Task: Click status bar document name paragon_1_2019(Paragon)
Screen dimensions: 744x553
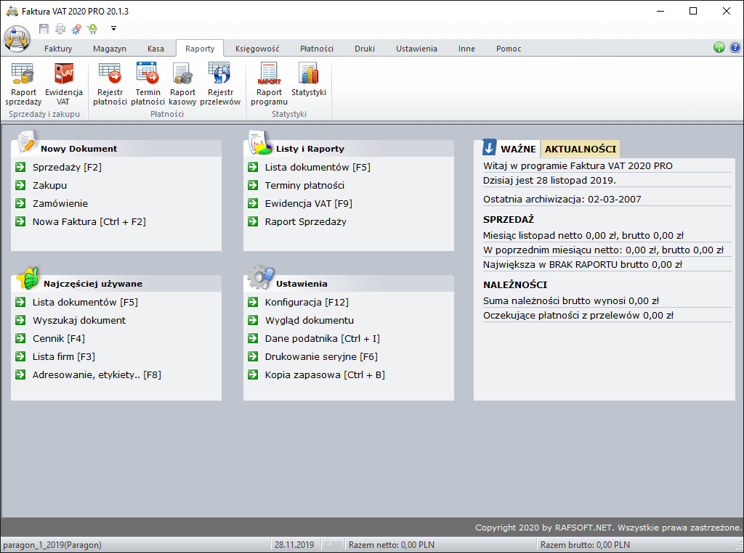Action: click(52, 545)
